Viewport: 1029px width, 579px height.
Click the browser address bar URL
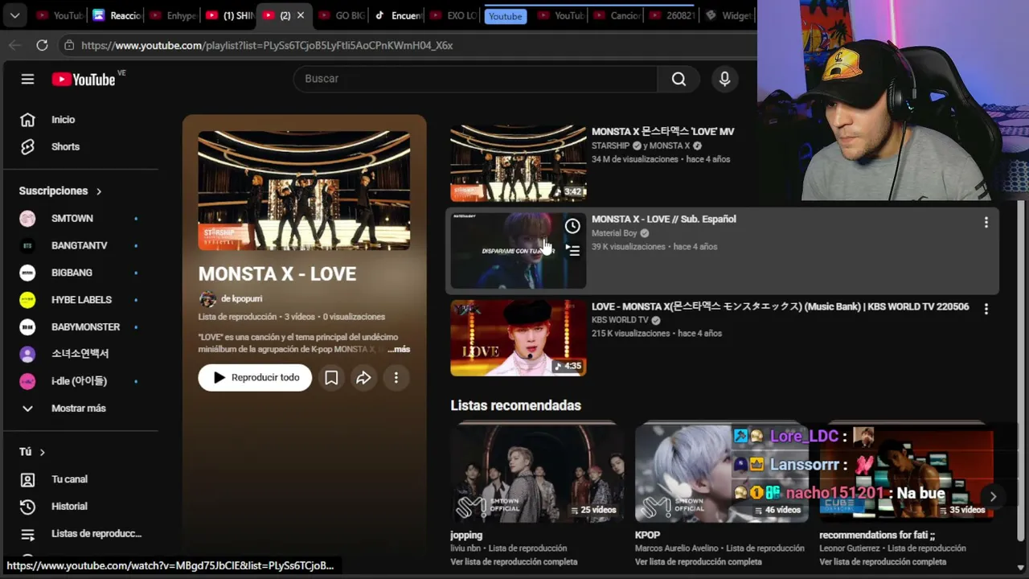point(267,46)
